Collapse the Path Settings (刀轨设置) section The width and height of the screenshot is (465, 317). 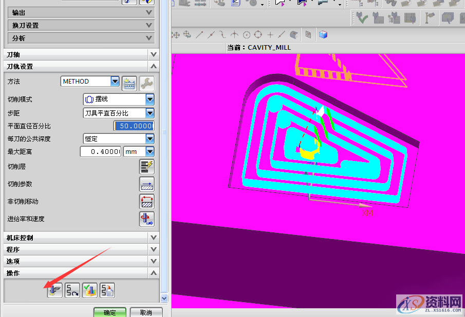pos(153,67)
